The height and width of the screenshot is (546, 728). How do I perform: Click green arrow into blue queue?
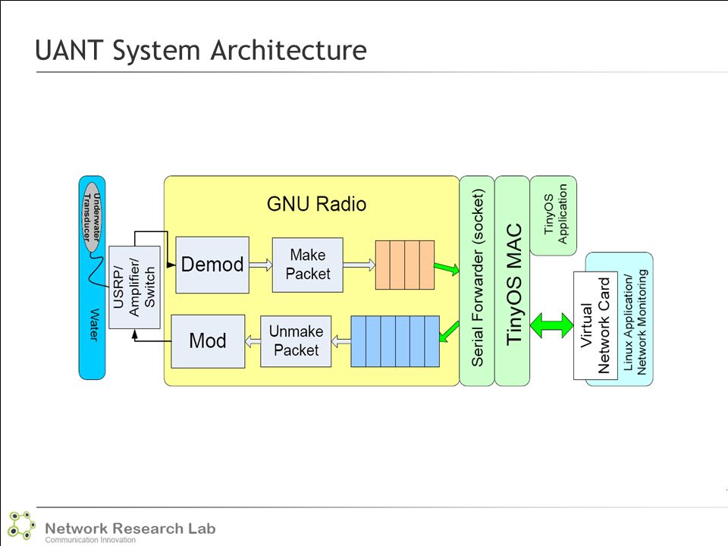(449, 332)
